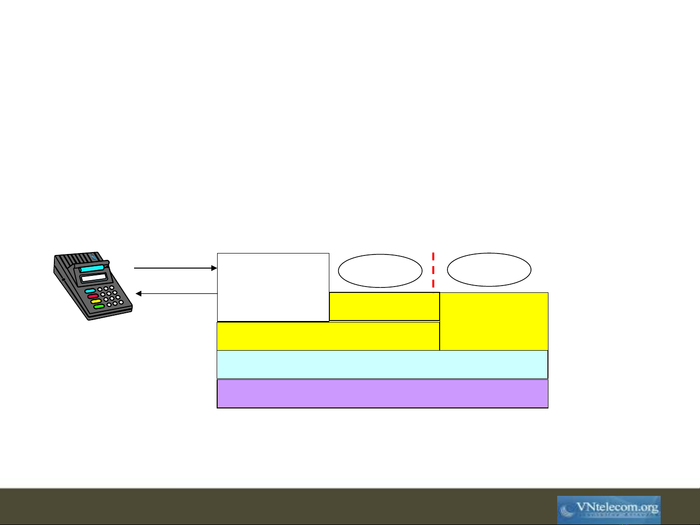700x525 pixels.
Task: Select the tall yellow block on the right
Action: [x=494, y=321]
